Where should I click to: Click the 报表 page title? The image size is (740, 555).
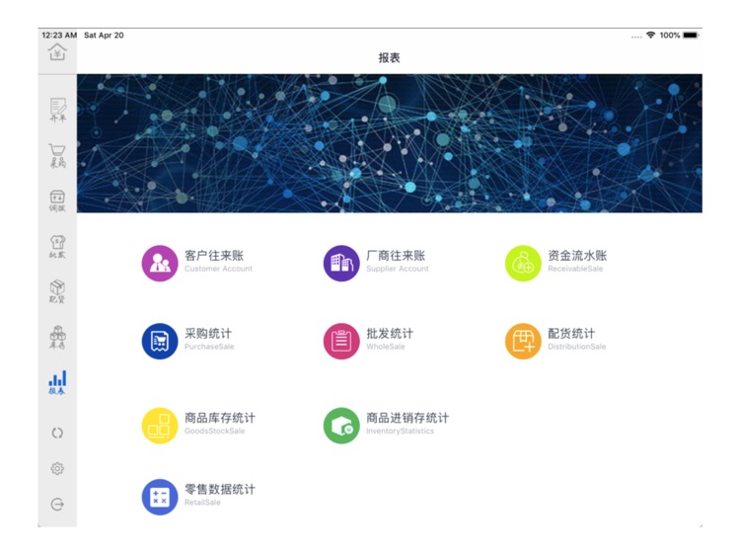coord(390,57)
